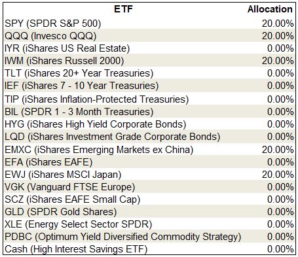298x257 pixels.
Task: Click TIP Inflation-Protected Treasuries label
Action: tap(96, 99)
